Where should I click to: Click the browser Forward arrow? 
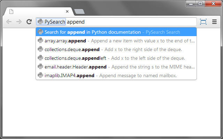(x=19, y=22)
